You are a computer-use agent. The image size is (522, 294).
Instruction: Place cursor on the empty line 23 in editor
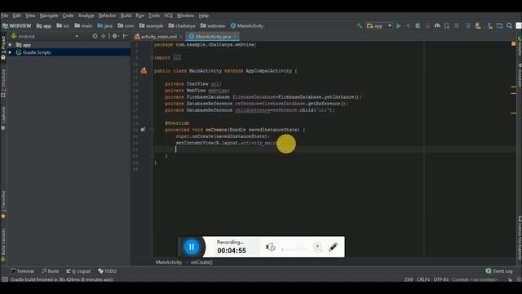pyautogui.click(x=334, y=149)
